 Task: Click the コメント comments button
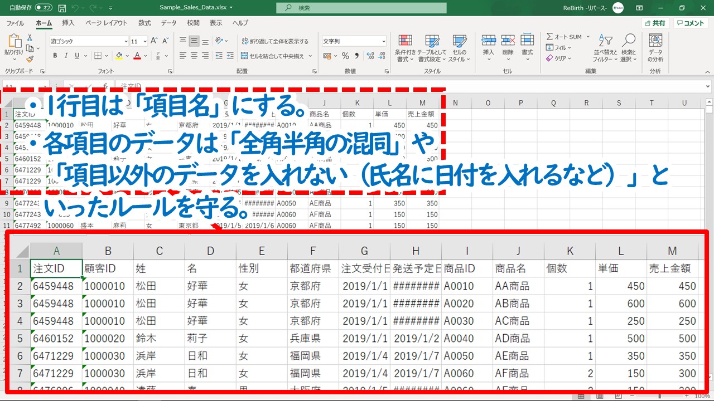tap(690, 23)
